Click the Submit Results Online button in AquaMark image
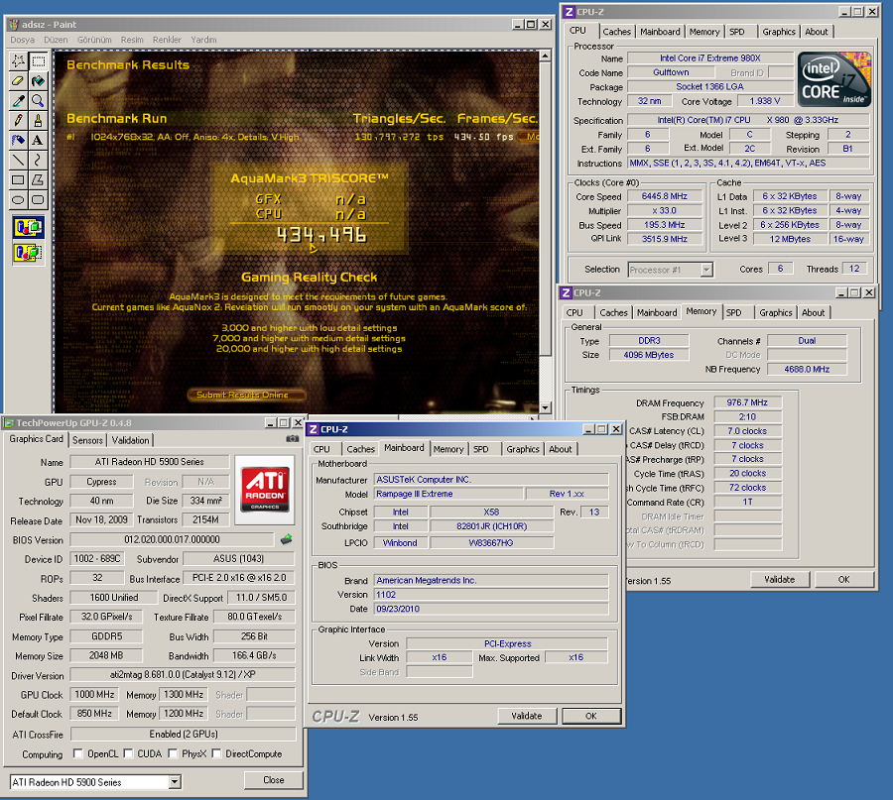Screen dimensions: 893x800 point(246,395)
